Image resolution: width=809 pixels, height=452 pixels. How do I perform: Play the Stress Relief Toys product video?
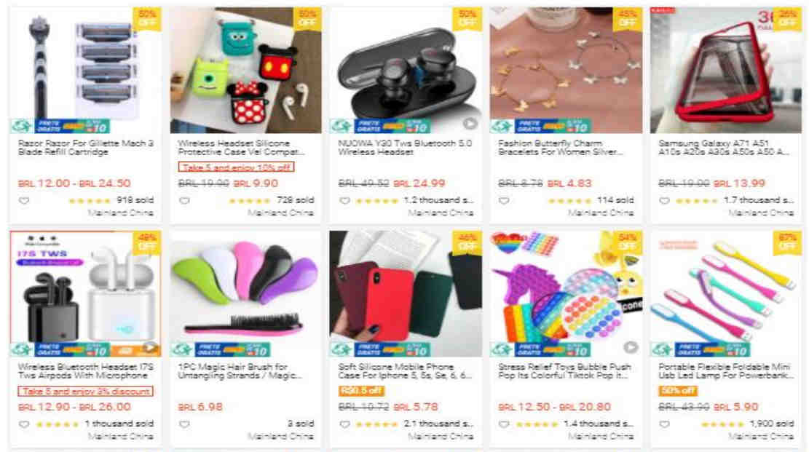tap(630, 347)
